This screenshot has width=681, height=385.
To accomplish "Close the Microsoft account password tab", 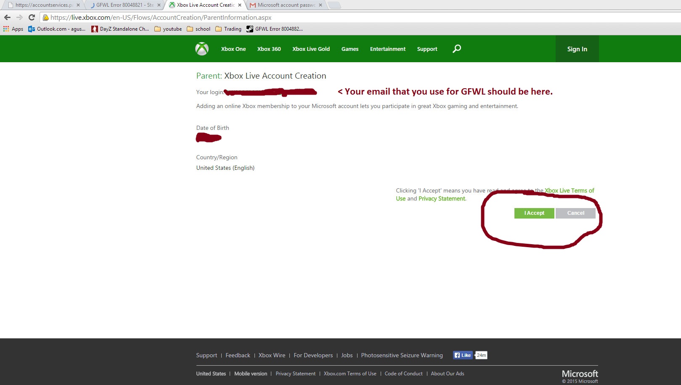I will 321,5.
